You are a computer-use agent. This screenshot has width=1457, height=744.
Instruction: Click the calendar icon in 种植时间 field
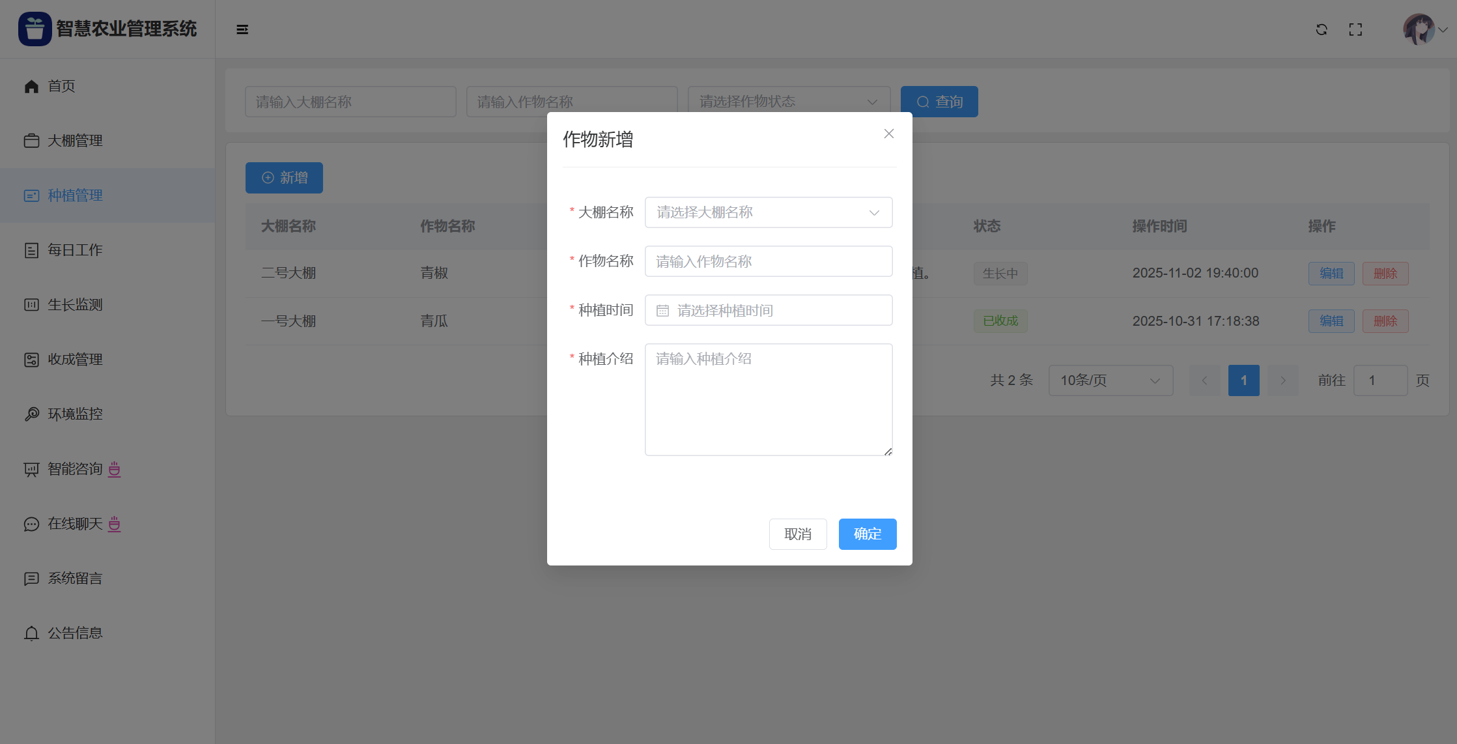pos(662,311)
